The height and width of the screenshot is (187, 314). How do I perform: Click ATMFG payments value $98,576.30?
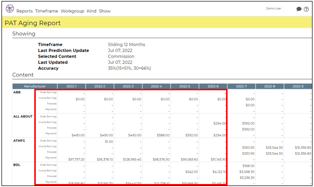(x=161, y=159)
